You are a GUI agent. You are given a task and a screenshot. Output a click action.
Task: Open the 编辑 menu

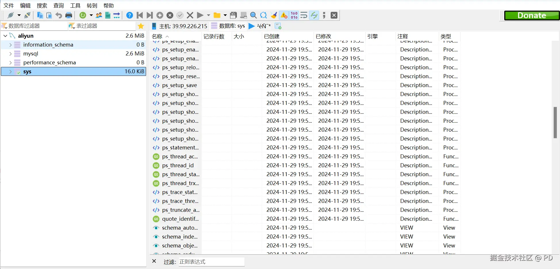click(25, 5)
